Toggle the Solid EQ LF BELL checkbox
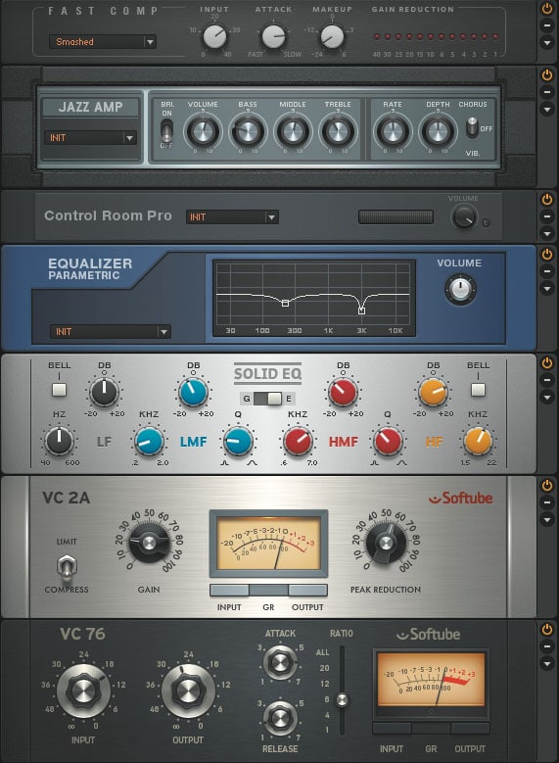The height and width of the screenshot is (763, 559). coord(59,389)
